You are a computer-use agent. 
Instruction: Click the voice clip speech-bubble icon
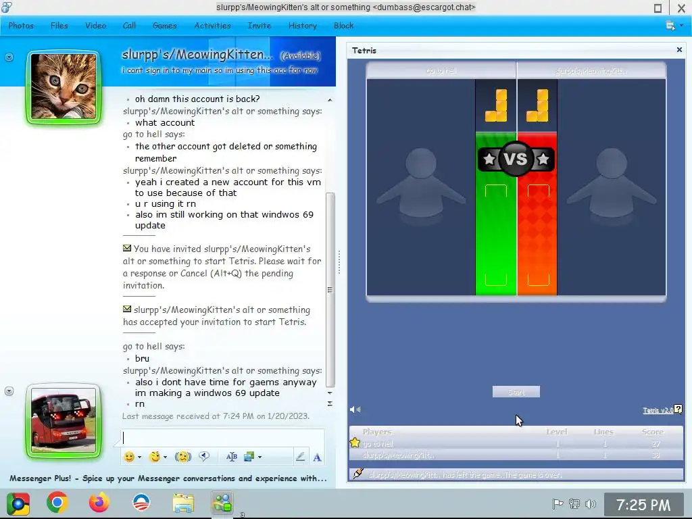(204, 456)
